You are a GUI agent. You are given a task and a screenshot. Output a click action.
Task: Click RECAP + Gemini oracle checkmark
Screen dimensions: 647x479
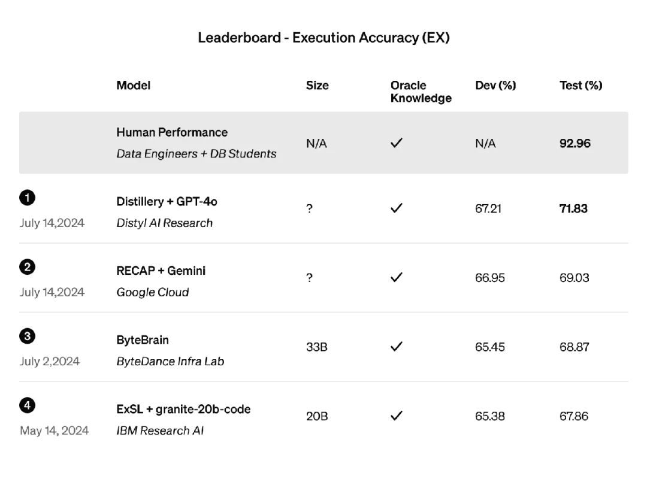tap(396, 277)
